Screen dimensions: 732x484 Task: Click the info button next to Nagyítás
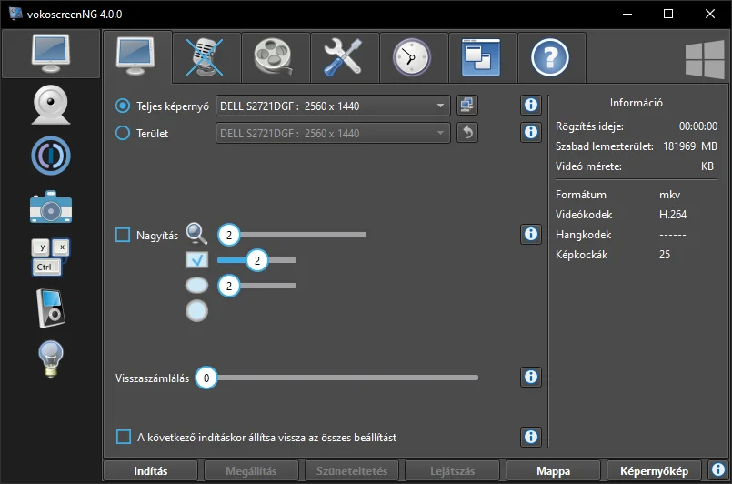click(x=531, y=234)
